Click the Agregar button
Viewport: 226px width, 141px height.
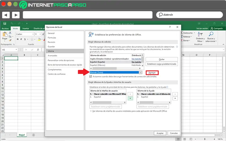(x=152, y=73)
